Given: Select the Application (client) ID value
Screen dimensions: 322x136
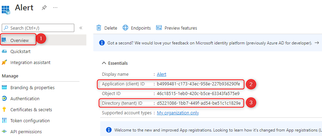Looking at the screenshot, I should (x=198, y=84).
